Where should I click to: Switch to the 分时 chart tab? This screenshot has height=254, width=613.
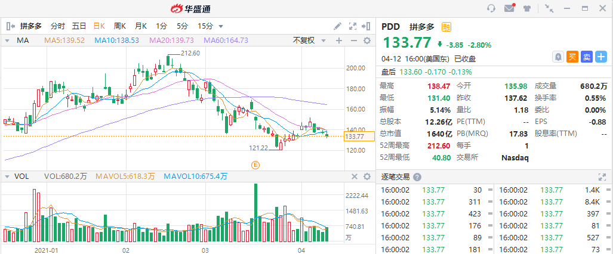58,26
